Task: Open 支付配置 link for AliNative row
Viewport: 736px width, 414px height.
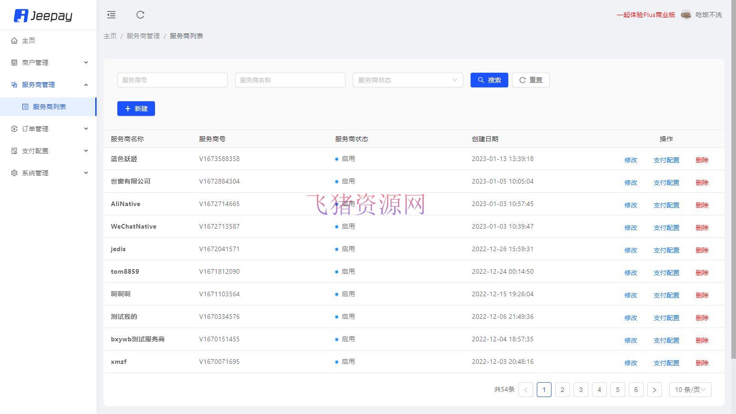Action: (666, 205)
